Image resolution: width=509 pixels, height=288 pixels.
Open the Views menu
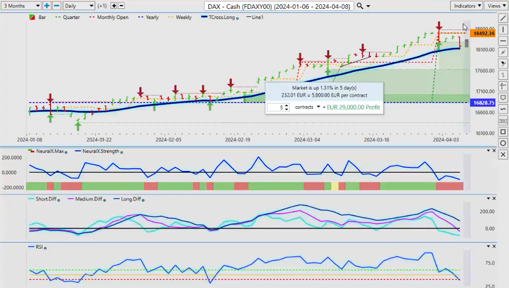[497, 6]
